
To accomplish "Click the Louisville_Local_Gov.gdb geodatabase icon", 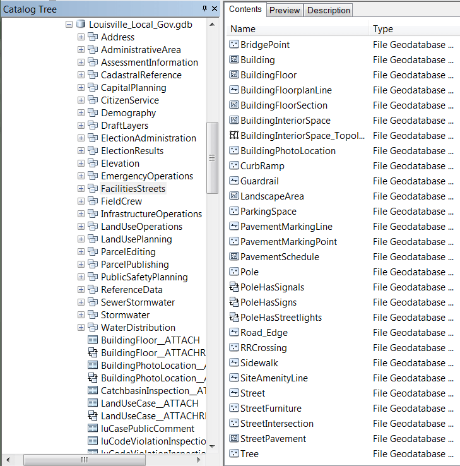I will click(81, 24).
